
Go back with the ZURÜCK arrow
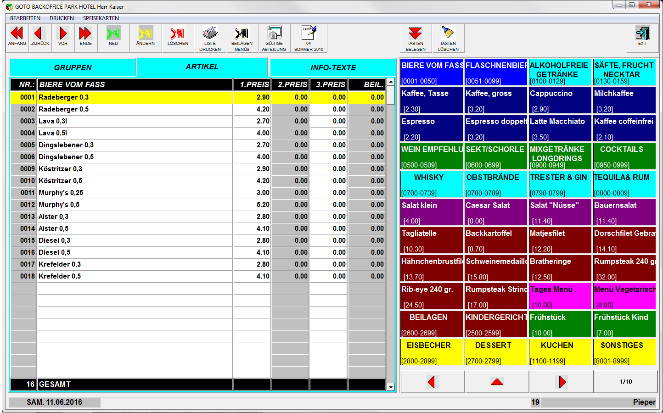click(40, 34)
